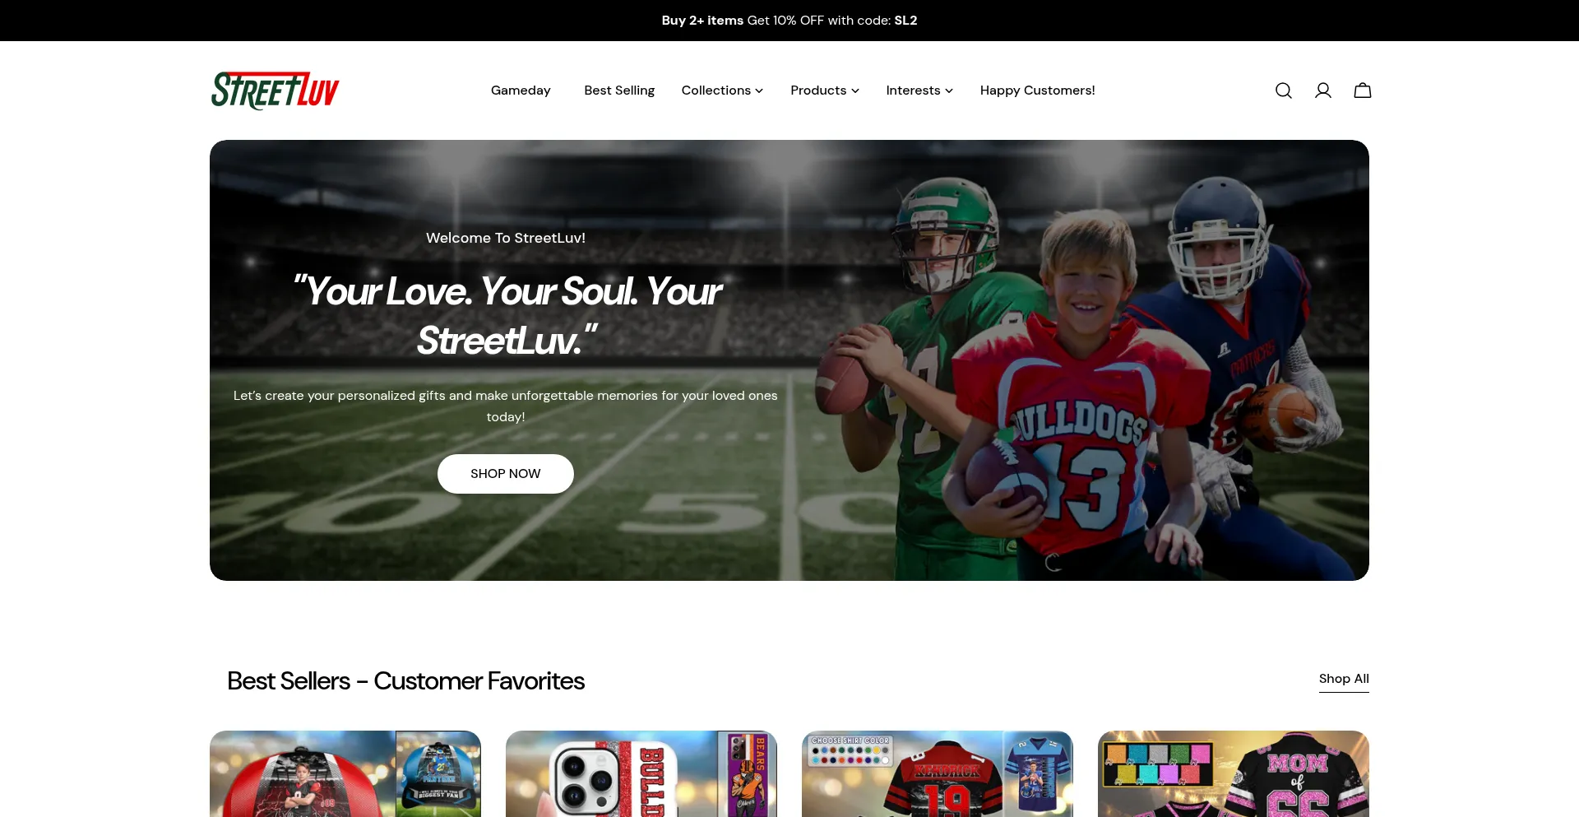Image resolution: width=1579 pixels, height=817 pixels.
Task: Expand the Products dropdown menu
Action: coord(824,91)
